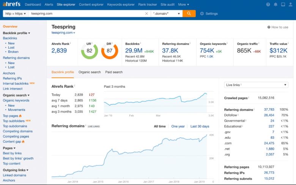Screen dimensions: 296x185
Task: Click the orange search magnifier button
Action: (x=189, y=14)
